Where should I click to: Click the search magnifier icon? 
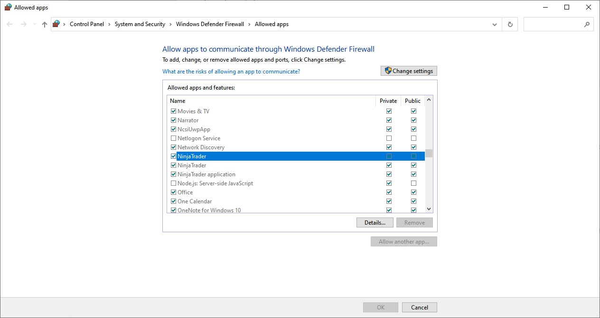(x=587, y=24)
